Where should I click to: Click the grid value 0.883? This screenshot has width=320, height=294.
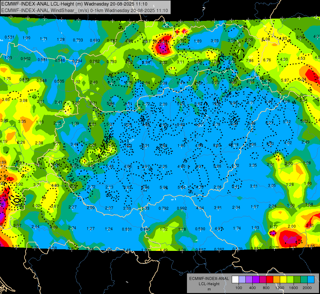coord(256,248)
